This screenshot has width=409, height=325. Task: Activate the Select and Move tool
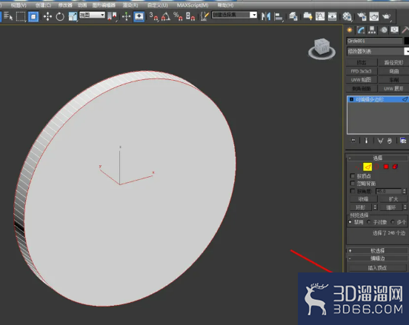pyautogui.click(x=47, y=16)
